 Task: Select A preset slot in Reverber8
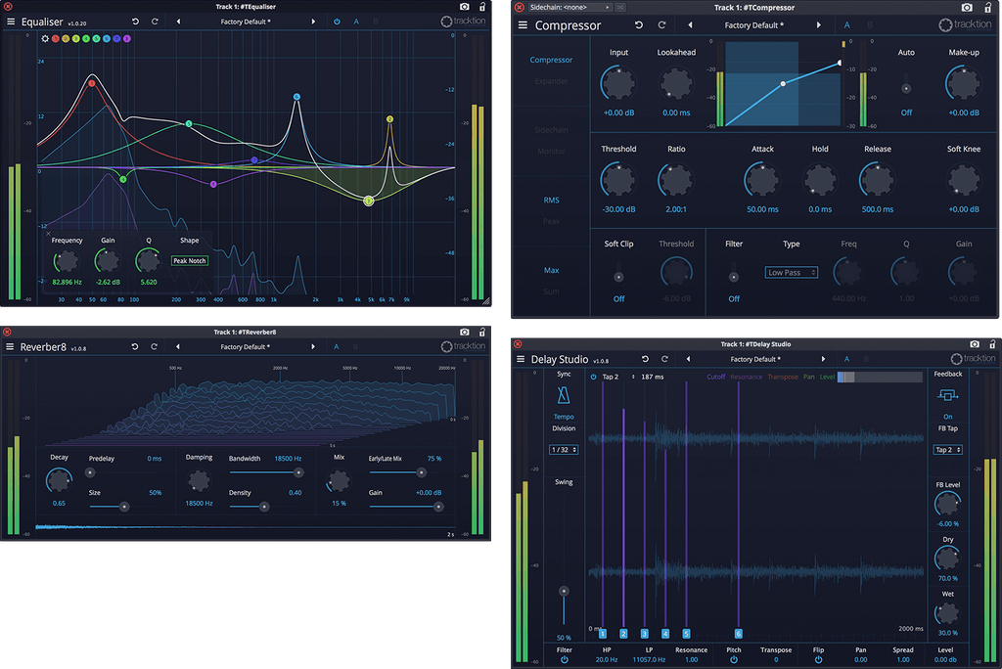(x=337, y=346)
